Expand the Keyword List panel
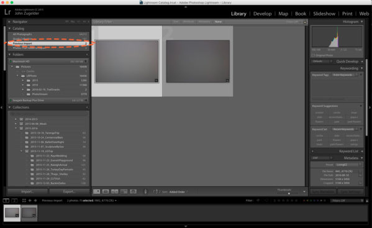Viewport: 372px width, 228px height. click(x=362, y=151)
